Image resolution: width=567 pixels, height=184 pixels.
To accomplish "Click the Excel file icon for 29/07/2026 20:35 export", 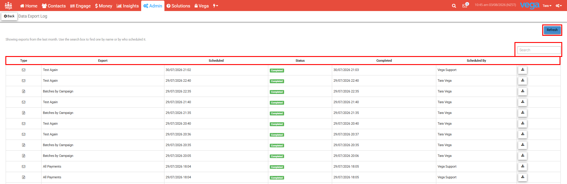I will pyautogui.click(x=24, y=145).
